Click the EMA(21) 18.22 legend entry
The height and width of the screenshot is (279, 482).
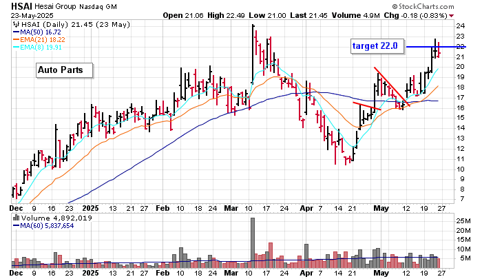click(x=39, y=40)
